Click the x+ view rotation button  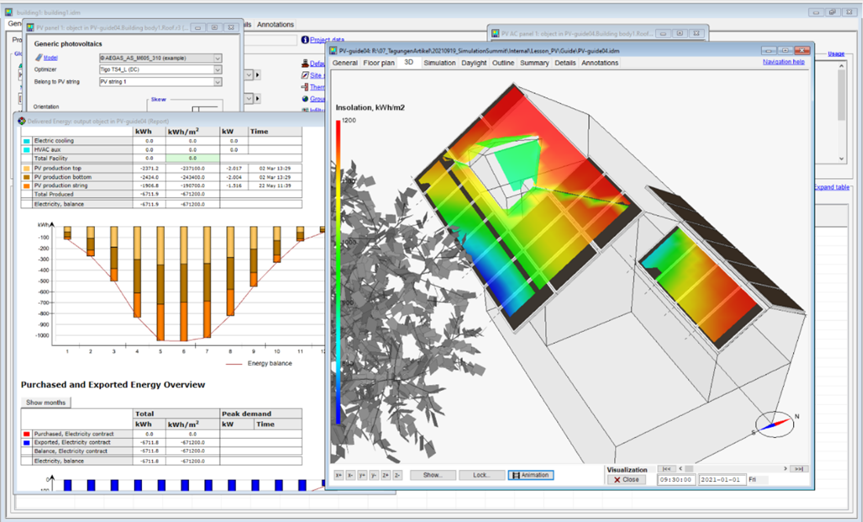339,475
